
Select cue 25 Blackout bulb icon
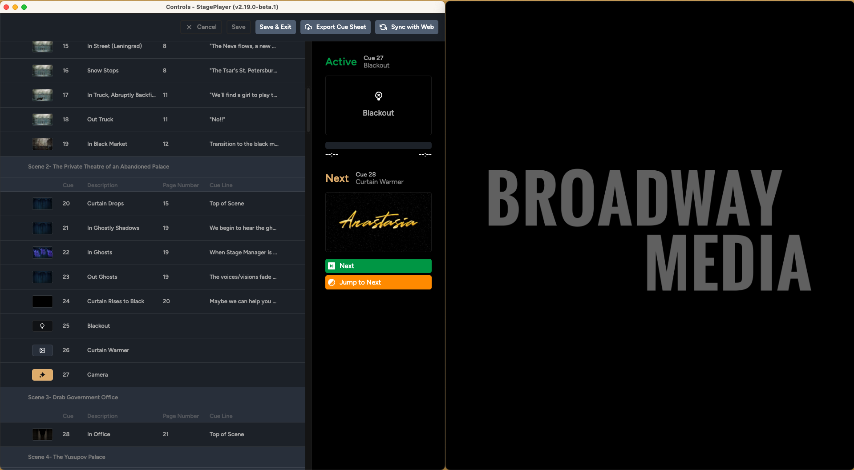(42, 326)
